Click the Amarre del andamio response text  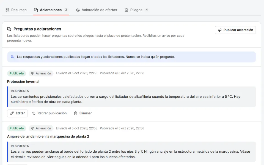click(130, 154)
